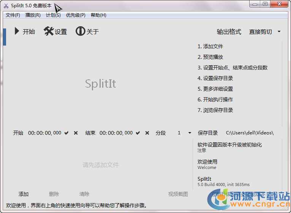Screen dimensions: 291x213
Task: Click the 关于 about button label
Action: click(x=93, y=32)
